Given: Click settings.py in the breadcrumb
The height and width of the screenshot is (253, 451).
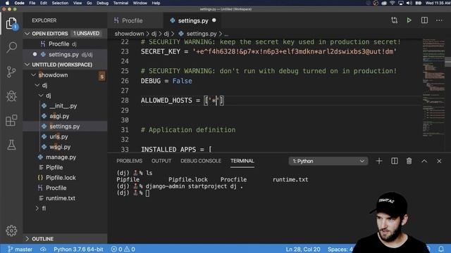Looking at the screenshot, I should [x=202, y=34].
